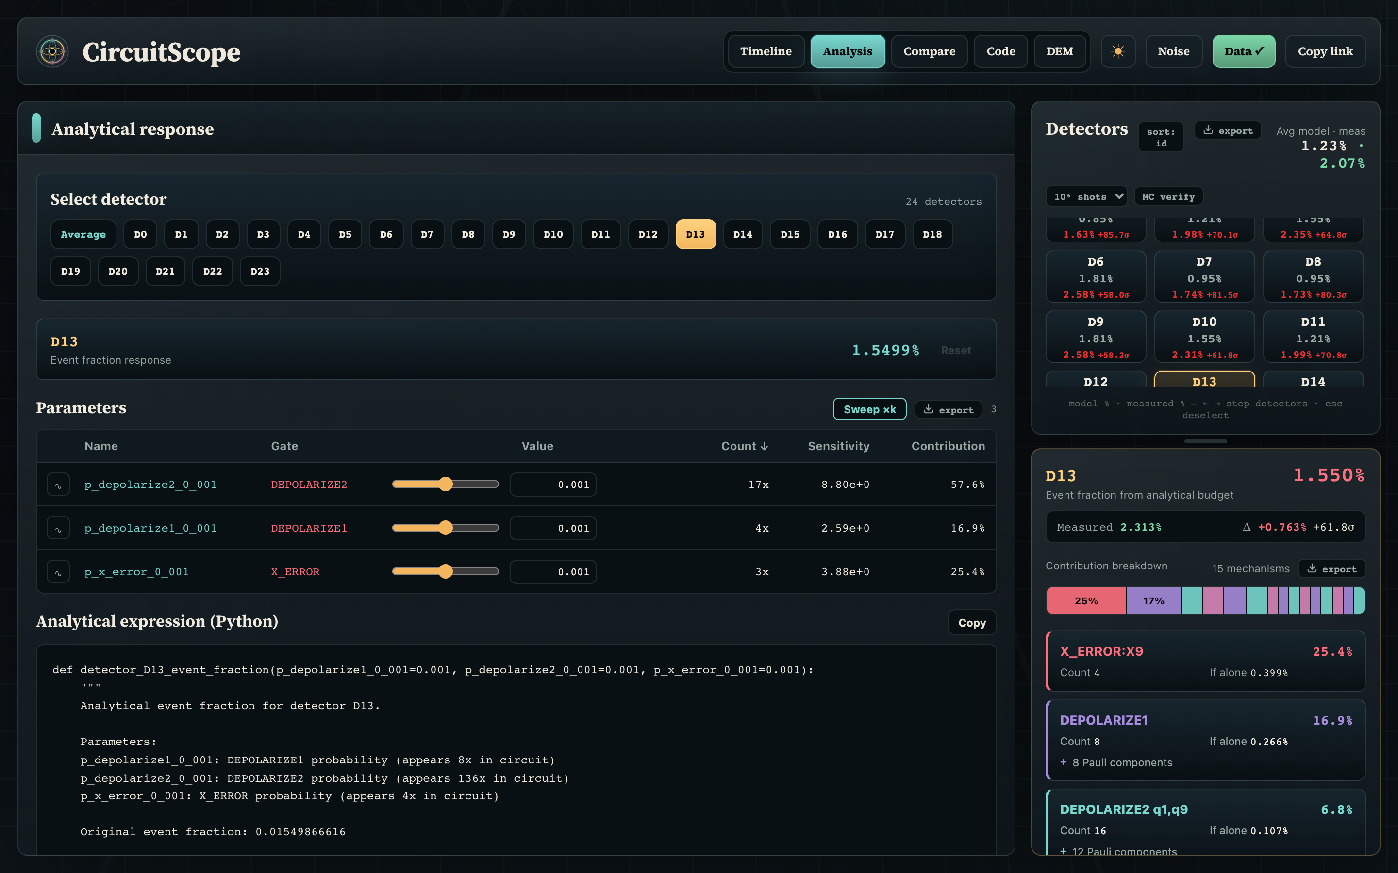Edit value field for p_depolarize1_0_001
The image size is (1398, 873).
(x=553, y=528)
